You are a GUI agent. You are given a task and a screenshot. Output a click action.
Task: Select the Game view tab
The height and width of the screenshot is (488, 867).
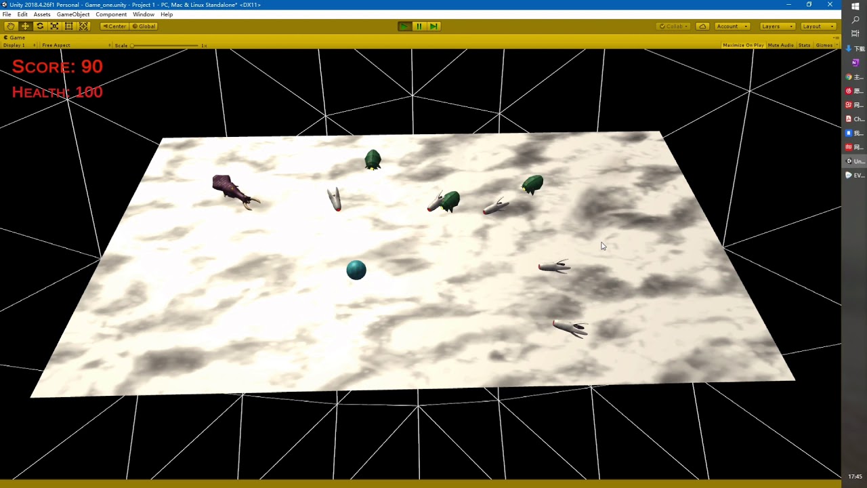click(15, 37)
